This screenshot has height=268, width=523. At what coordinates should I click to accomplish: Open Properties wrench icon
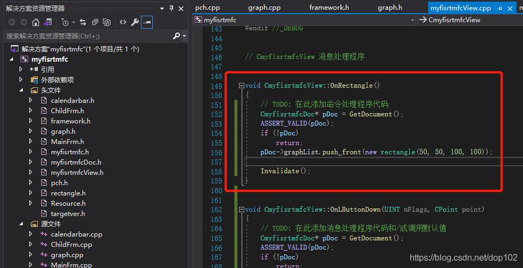(x=135, y=22)
